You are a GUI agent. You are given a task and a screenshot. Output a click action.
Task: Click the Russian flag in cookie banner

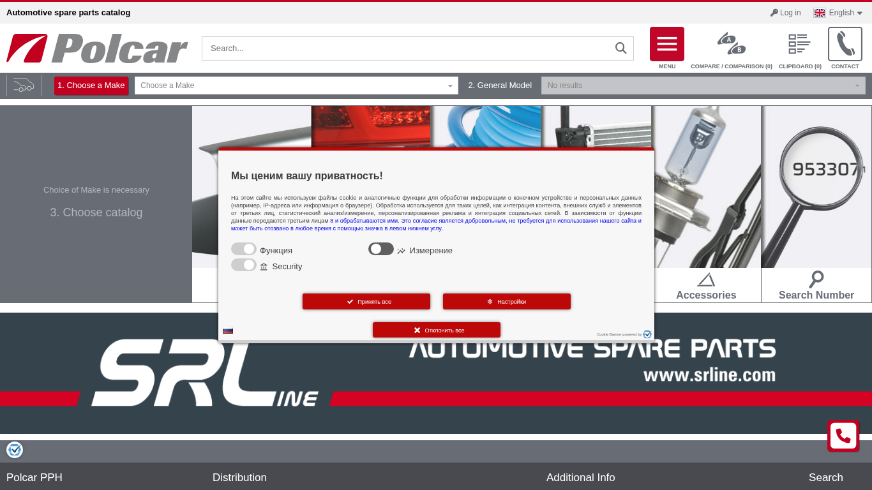(228, 331)
